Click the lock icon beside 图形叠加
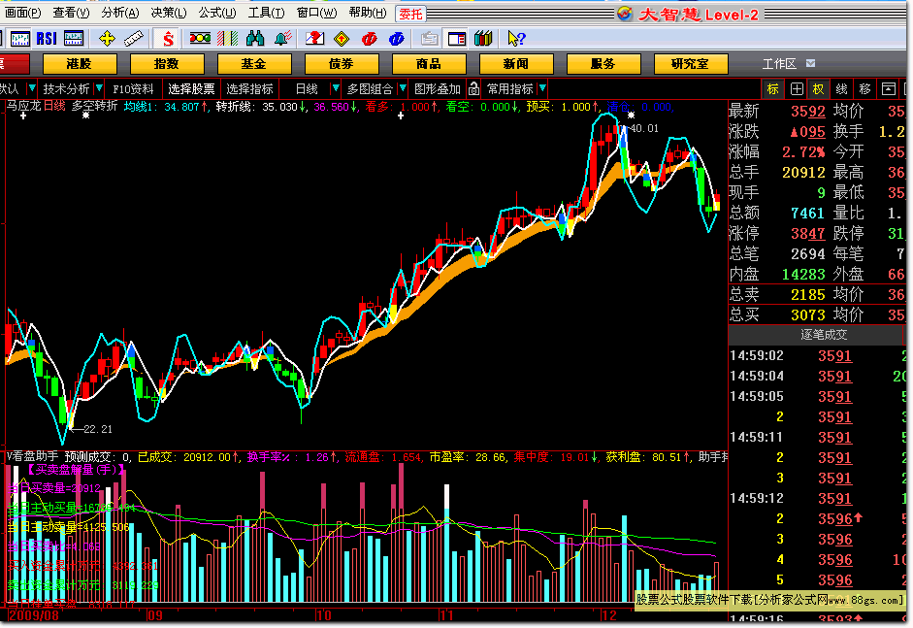Screen dimensions: 913x628 click(x=474, y=88)
